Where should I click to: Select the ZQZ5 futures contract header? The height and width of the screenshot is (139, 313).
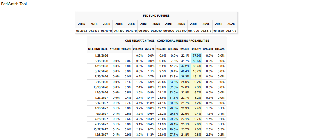pos(81,24)
